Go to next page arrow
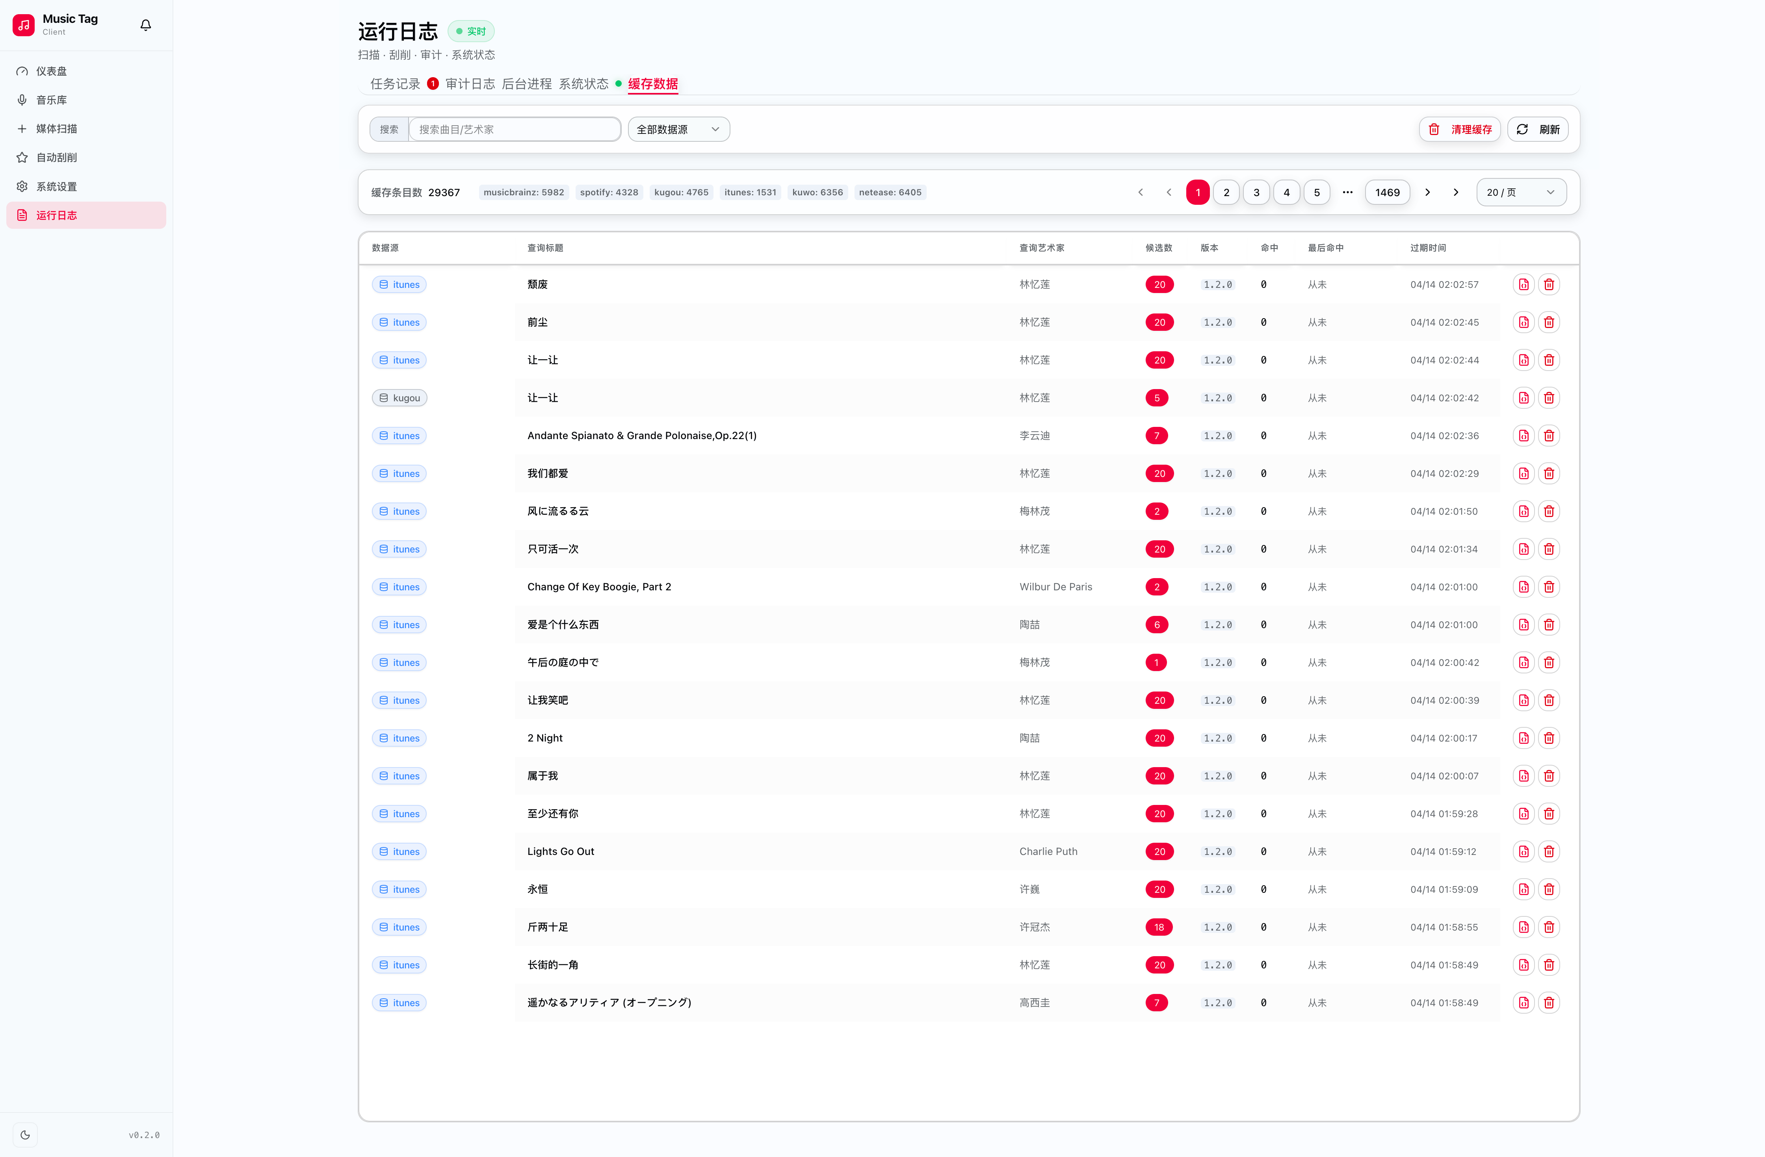 point(1427,193)
